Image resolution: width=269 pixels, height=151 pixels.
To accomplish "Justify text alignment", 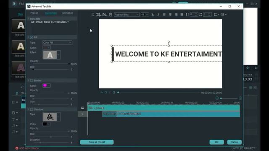I will pos(182,15).
